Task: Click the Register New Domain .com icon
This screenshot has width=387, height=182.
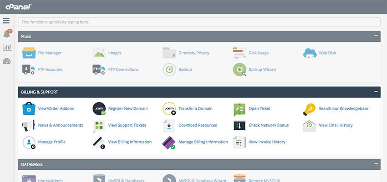Action: (x=99, y=108)
